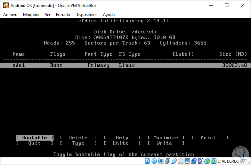This screenshot has width=251, height=165.
Task: Open the Ayuda menu
Action: (x=109, y=15)
